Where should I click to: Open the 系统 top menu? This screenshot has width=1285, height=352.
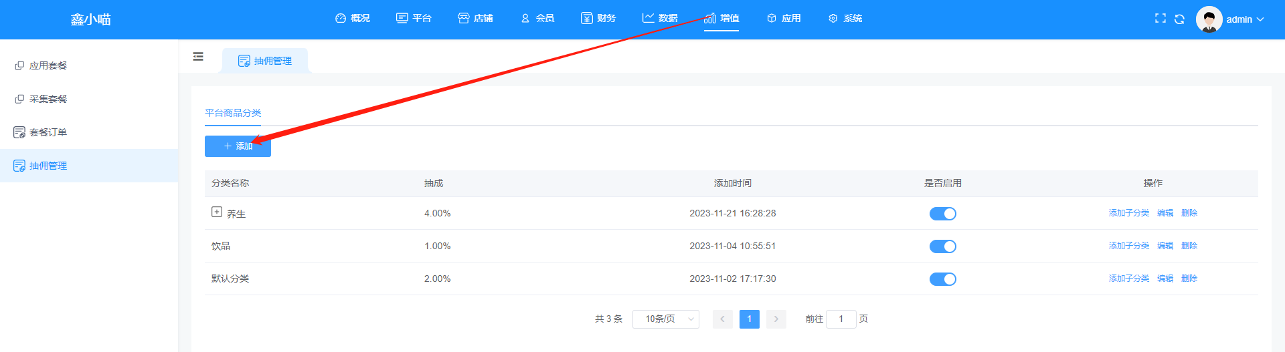tap(845, 19)
